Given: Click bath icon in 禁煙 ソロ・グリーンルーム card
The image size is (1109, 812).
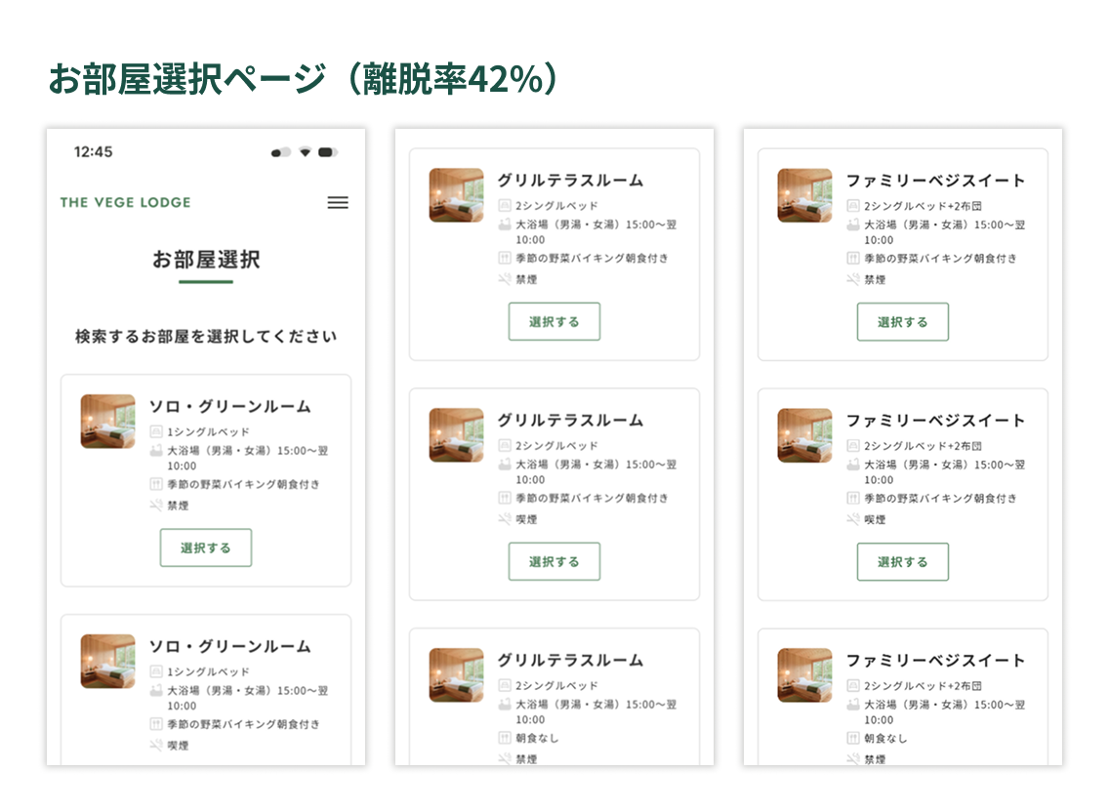Looking at the screenshot, I should point(156,451).
